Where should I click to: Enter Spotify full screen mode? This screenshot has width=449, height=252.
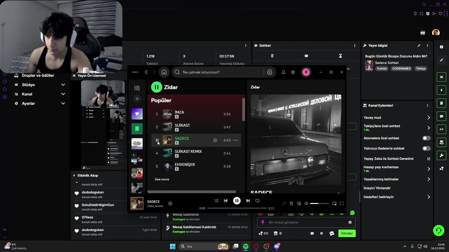(x=341, y=203)
